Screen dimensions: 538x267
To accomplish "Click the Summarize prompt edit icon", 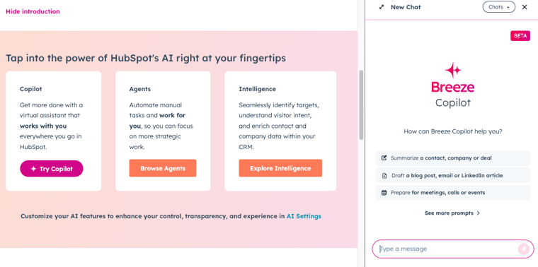I will [384, 158].
